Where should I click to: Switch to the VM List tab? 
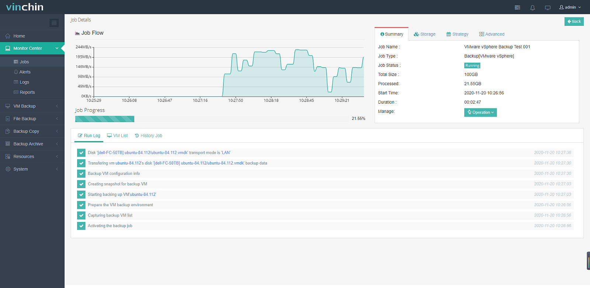click(117, 136)
